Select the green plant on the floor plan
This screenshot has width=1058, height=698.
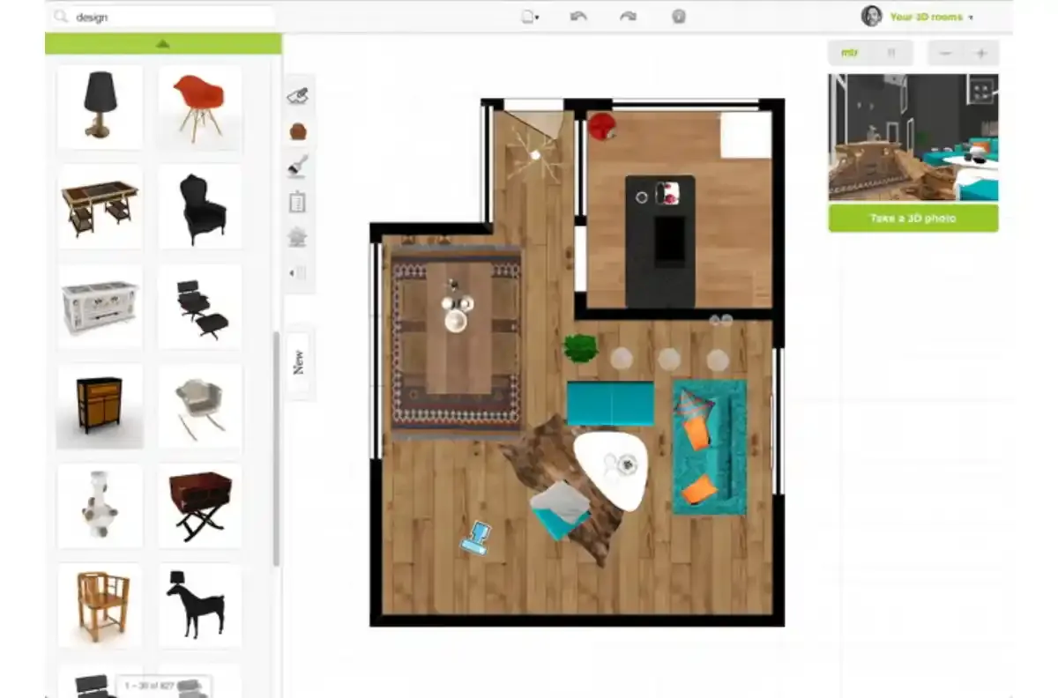(580, 348)
